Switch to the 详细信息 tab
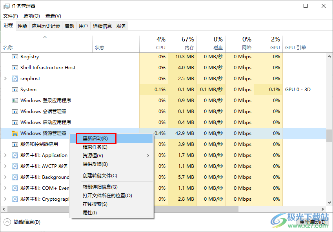Screen dimensions: 333x232 coord(102,26)
